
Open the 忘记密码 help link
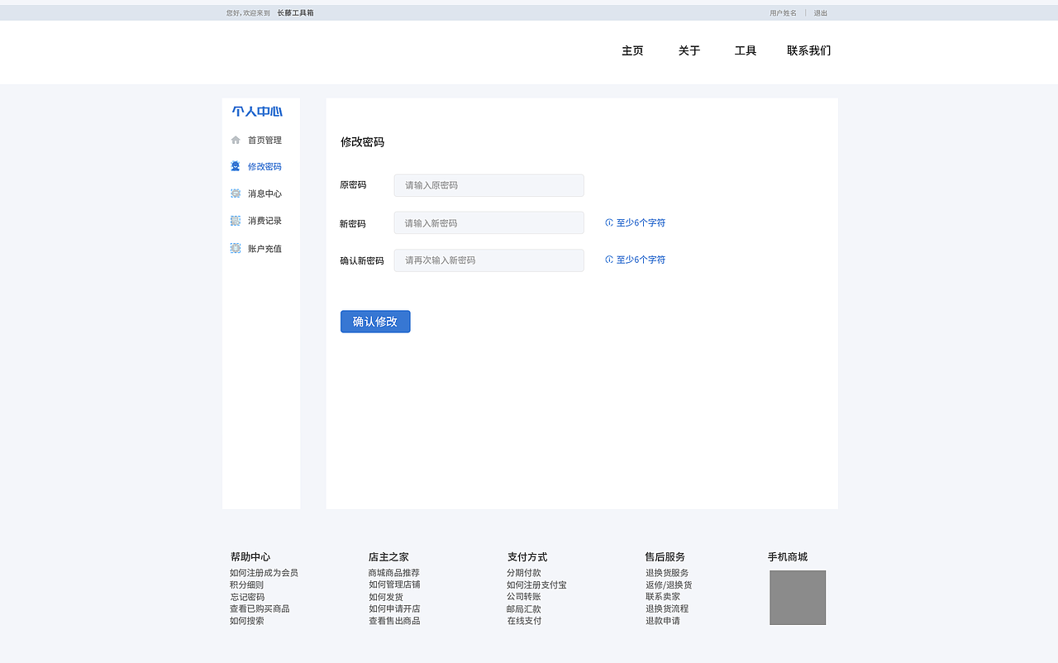247,596
